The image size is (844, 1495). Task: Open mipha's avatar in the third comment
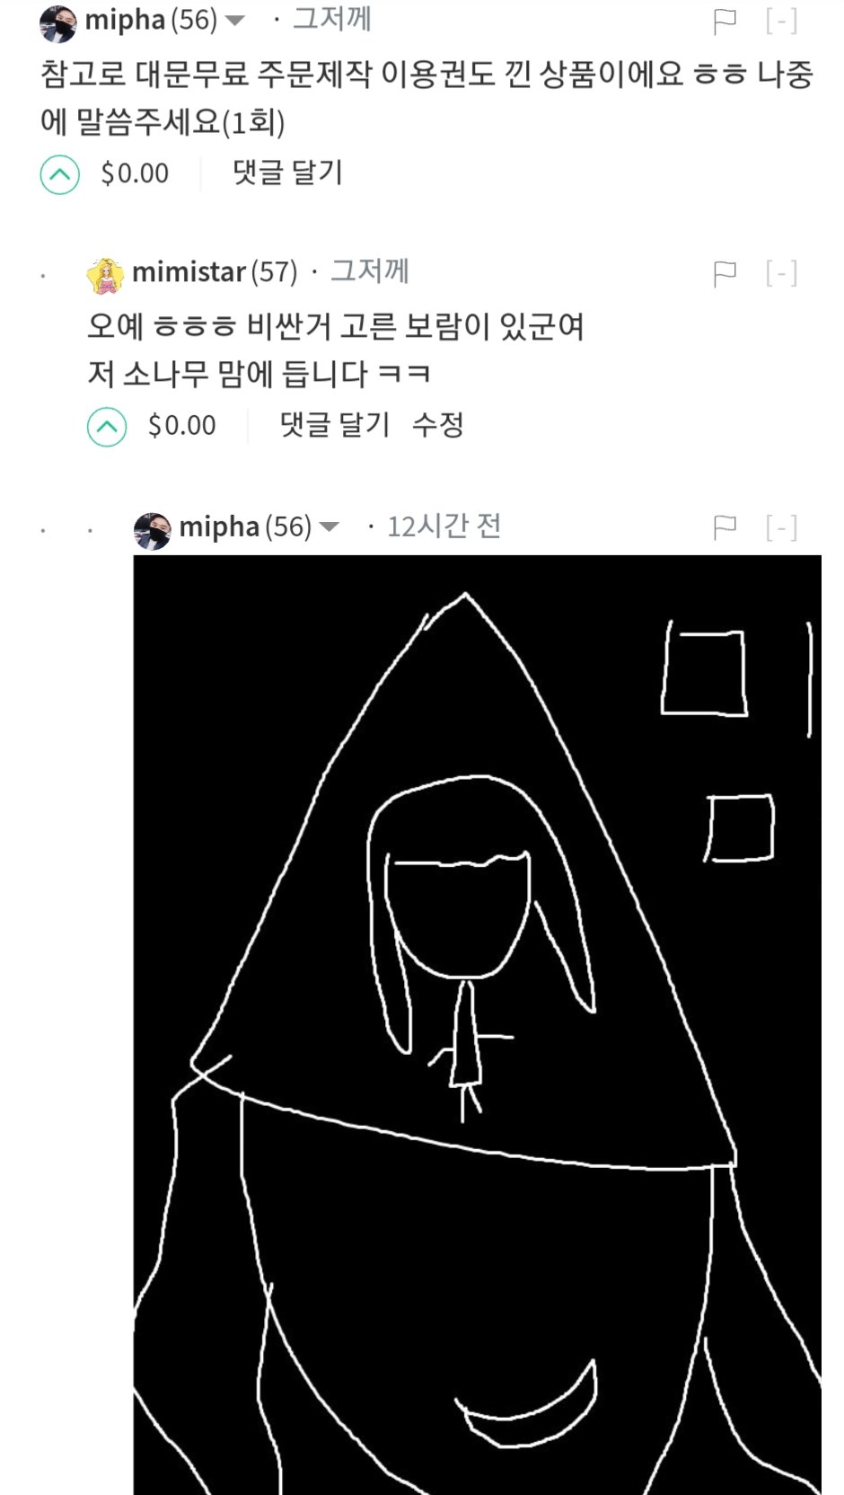click(x=153, y=529)
